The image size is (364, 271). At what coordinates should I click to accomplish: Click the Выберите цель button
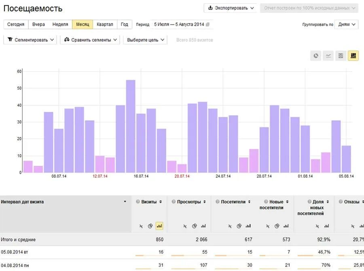146,40
